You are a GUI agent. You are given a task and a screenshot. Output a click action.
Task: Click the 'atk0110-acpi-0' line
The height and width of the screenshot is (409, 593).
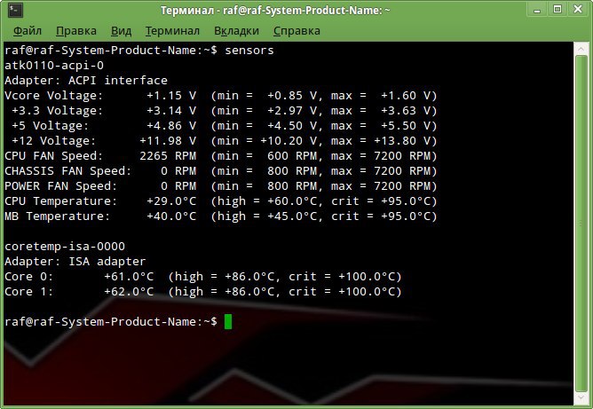54,66
